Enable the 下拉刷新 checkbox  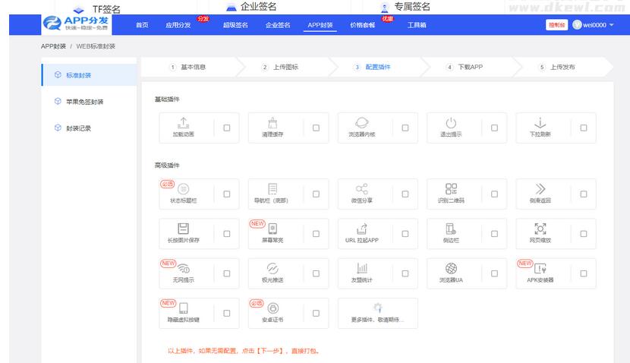pos(584,128)
